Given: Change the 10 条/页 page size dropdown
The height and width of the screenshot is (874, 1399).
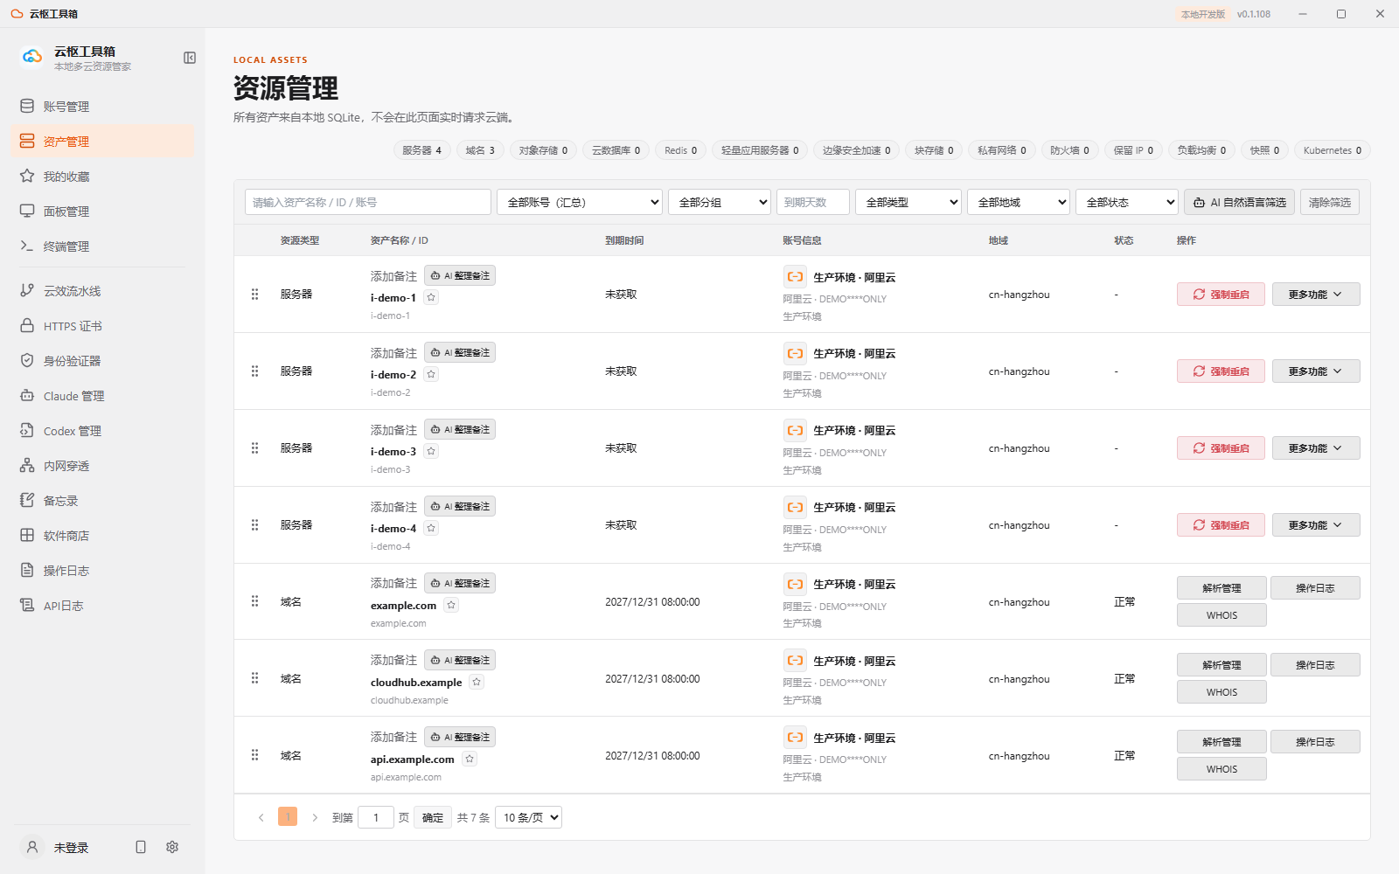Looking at the screenshot, I should (x=528, y=817).
